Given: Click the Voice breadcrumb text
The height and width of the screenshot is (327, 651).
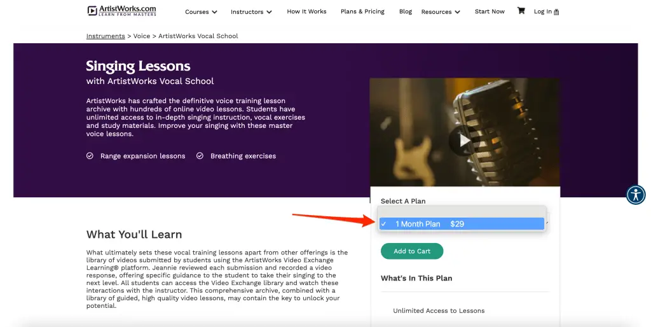Looking at the screenshot, I should [x=142, y=36].
